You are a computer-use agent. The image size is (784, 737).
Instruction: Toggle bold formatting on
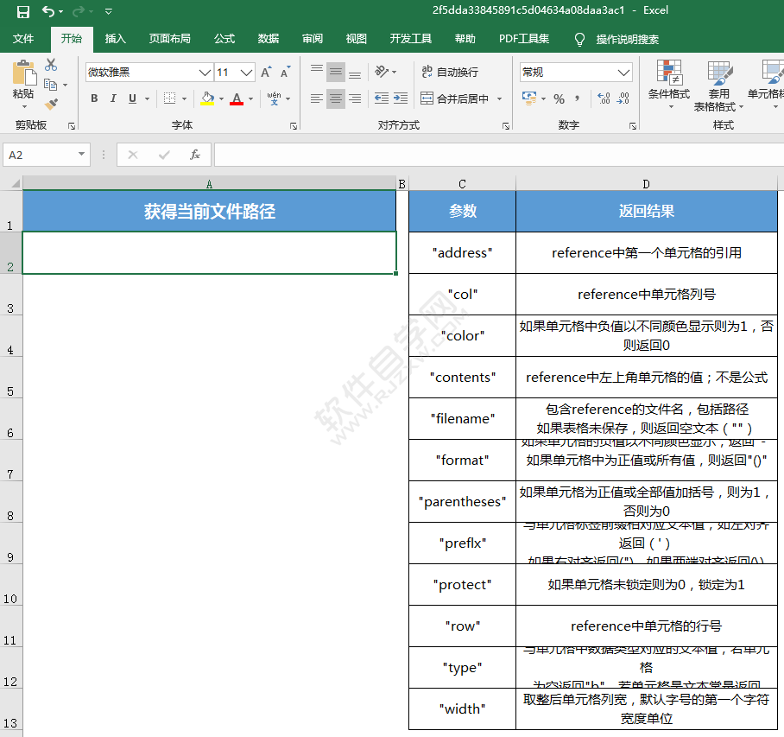pos(93,98)
